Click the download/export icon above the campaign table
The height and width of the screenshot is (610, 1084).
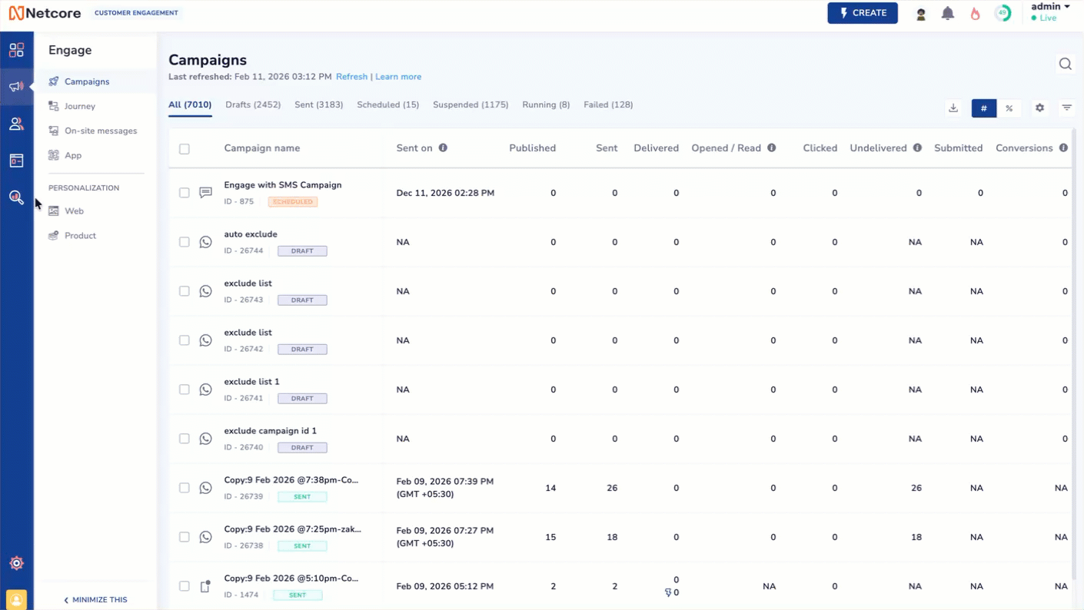click(953, 108)
